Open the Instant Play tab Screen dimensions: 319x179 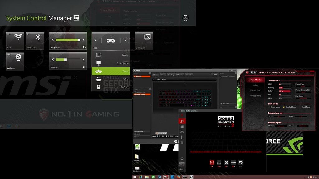(x=255, y=90)
